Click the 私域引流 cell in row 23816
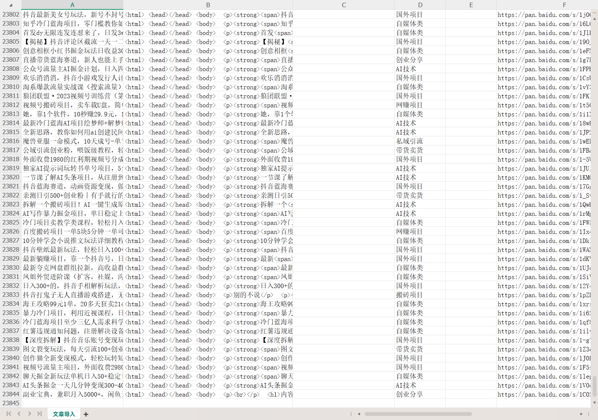Viewport: 598px width, 420px height. (420, 141)
